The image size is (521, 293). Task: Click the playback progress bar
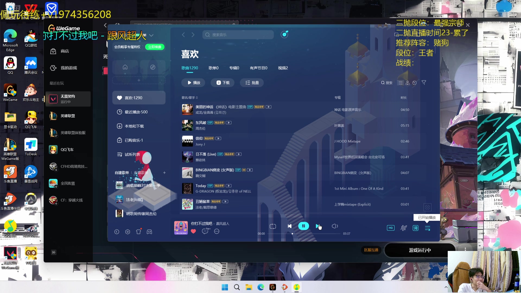(x=303, y=234)
